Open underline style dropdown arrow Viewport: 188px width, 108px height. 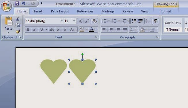pos(46,29)
